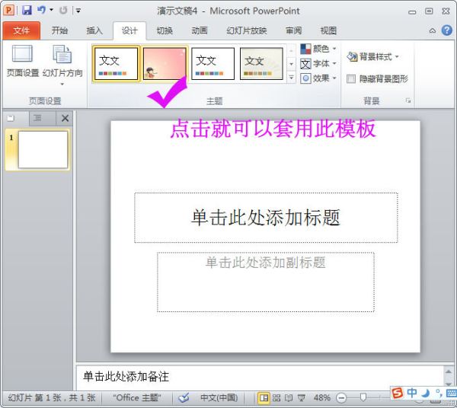Expand the Colors (颜色) dropdown
This screenshot has height=408, width=457.
click(x=318, y=49)
